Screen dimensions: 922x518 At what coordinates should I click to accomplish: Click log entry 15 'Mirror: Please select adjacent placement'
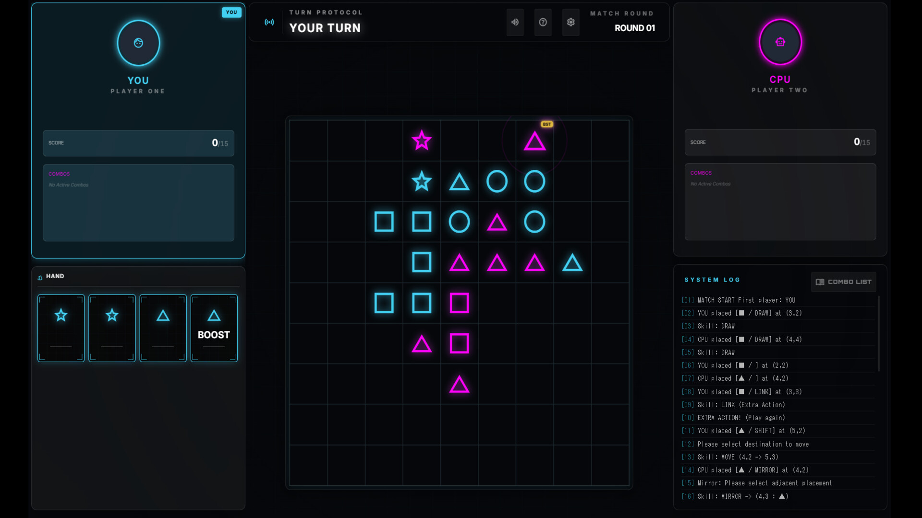coord(764,483)
